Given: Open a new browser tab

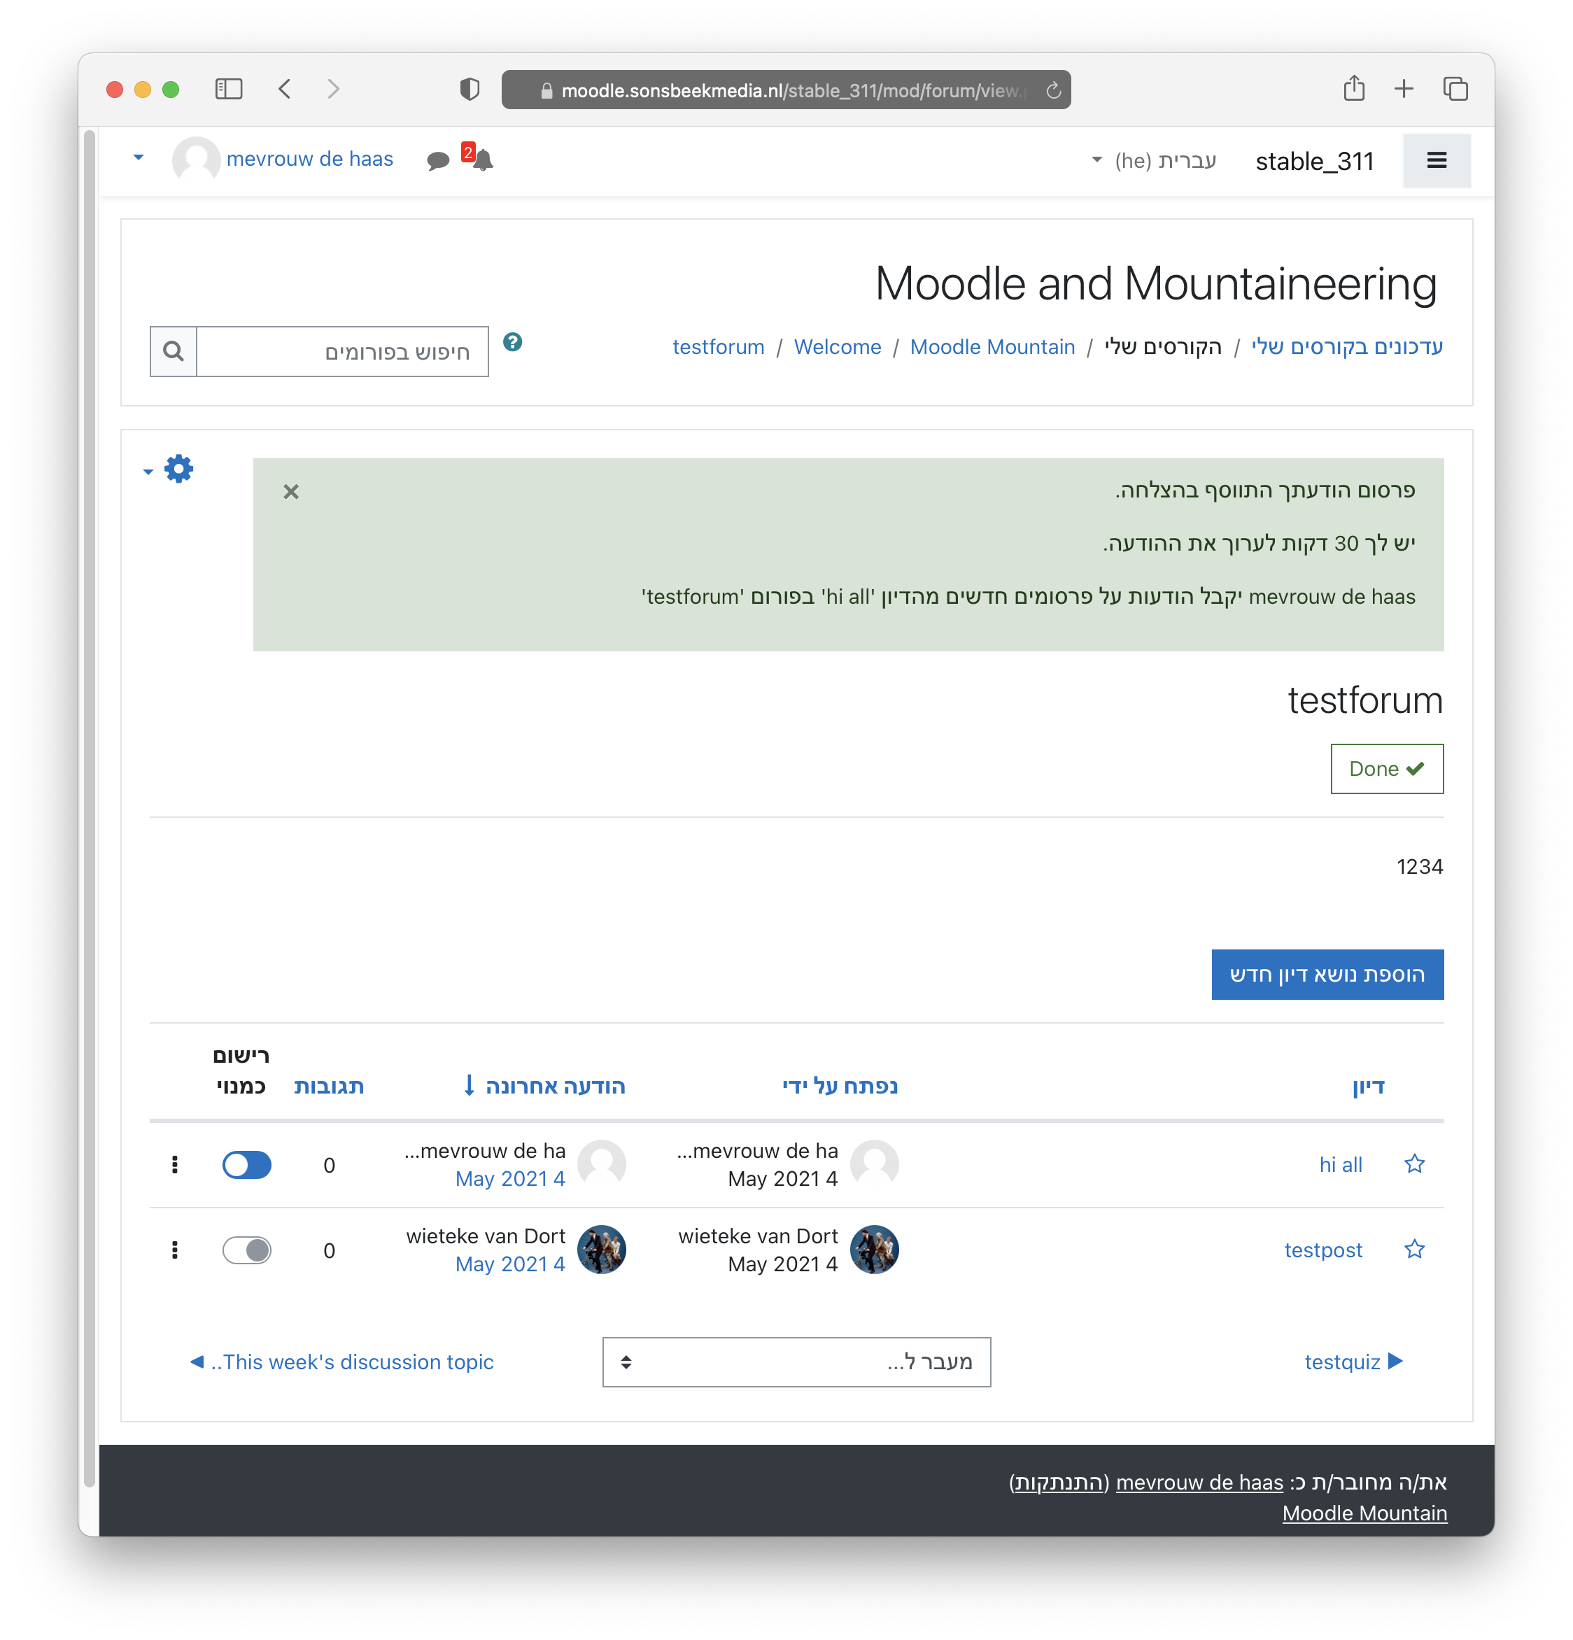Looking at the screenshot, I should [x=1403, y=89].
